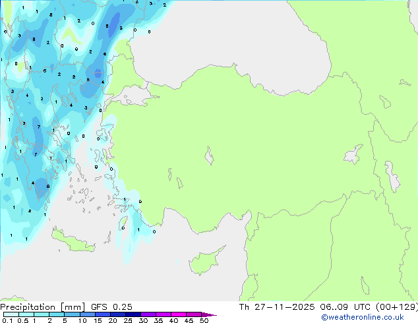
Task: Click the legend swatch between 1 and 2
Action: [42, 314]
